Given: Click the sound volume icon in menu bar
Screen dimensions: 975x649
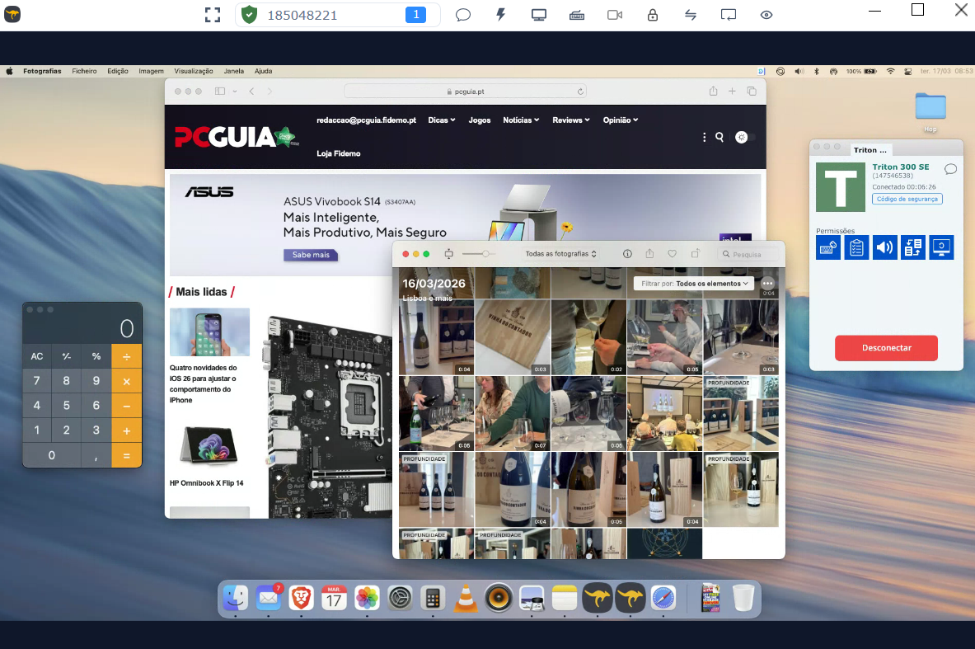Looking at the screenshot, I should pyautogui.click(x=799, y=71).
